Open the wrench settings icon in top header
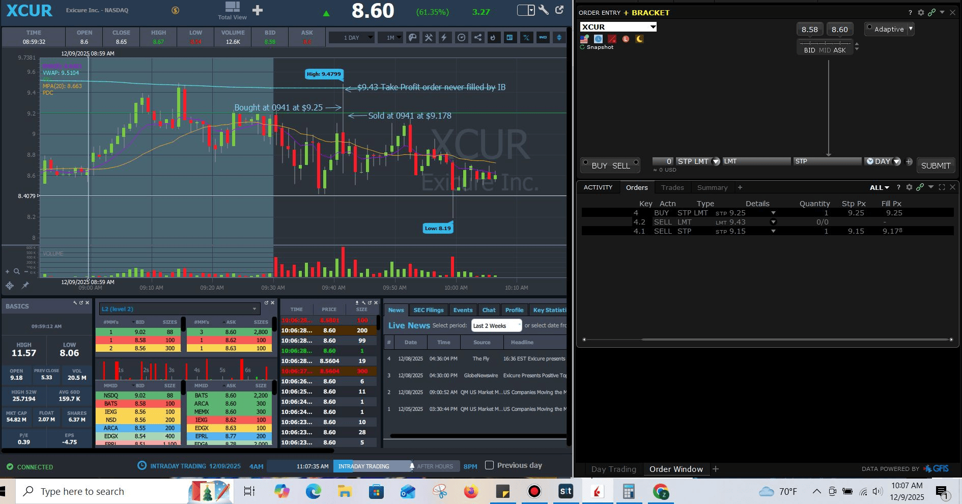This screenshot has height=504, width=962. click(544, 10)
